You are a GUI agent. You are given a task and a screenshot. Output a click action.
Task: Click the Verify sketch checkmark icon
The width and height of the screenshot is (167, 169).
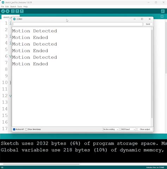(3, 11)
